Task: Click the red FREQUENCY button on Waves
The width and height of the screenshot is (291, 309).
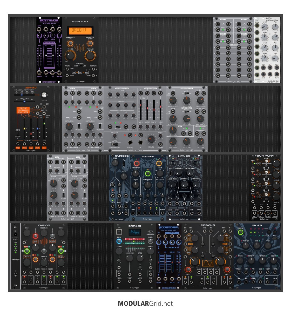Action: coord(136,163)
